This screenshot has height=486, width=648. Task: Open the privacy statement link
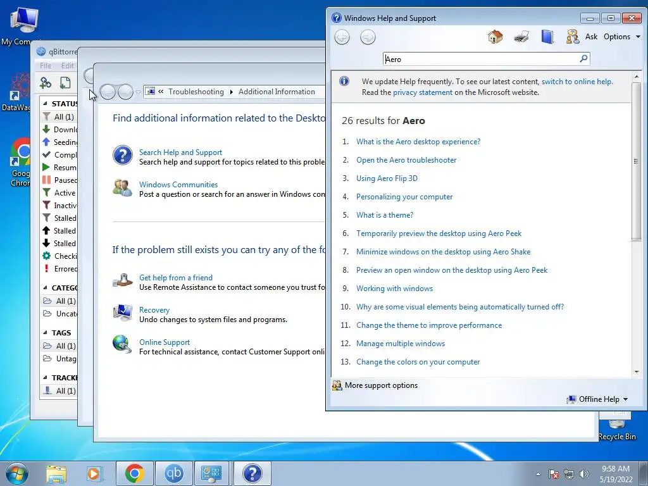pos(422,92)
